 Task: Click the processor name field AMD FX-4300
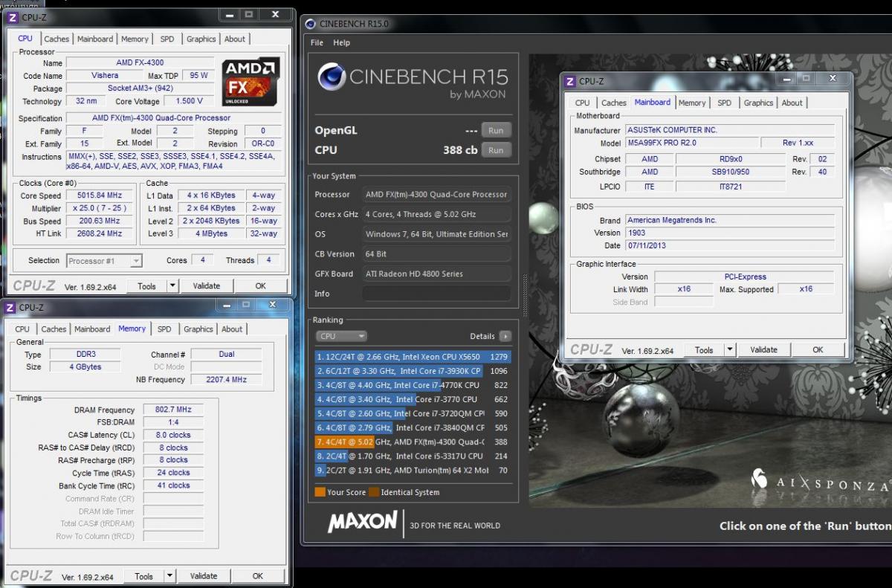click(x=140, y=63)
